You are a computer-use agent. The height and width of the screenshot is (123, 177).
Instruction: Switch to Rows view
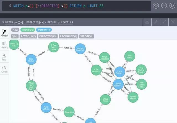tap(4, 45)
